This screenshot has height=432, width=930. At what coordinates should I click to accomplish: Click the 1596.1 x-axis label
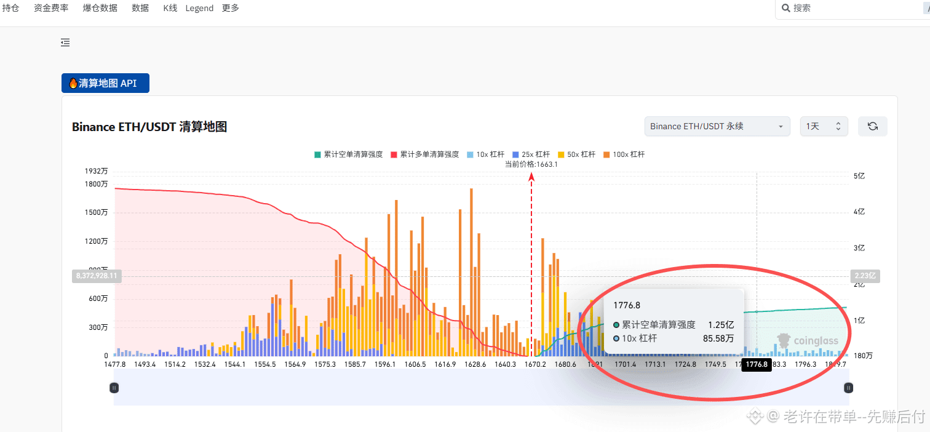[385, 364]
